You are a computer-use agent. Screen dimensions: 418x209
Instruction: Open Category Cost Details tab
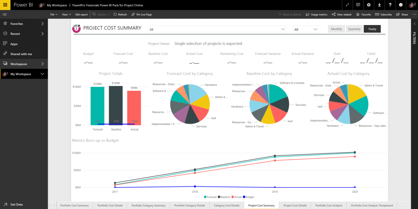pyautogui.click(x=227, y=206)
